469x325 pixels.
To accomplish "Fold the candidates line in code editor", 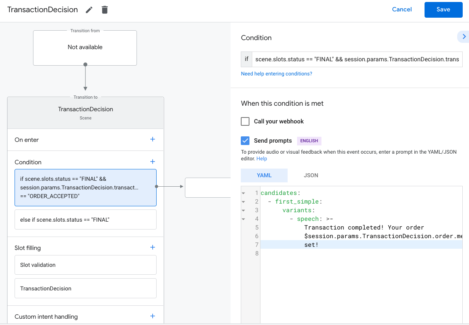I will pyautogui.click(x=244, y=193).
